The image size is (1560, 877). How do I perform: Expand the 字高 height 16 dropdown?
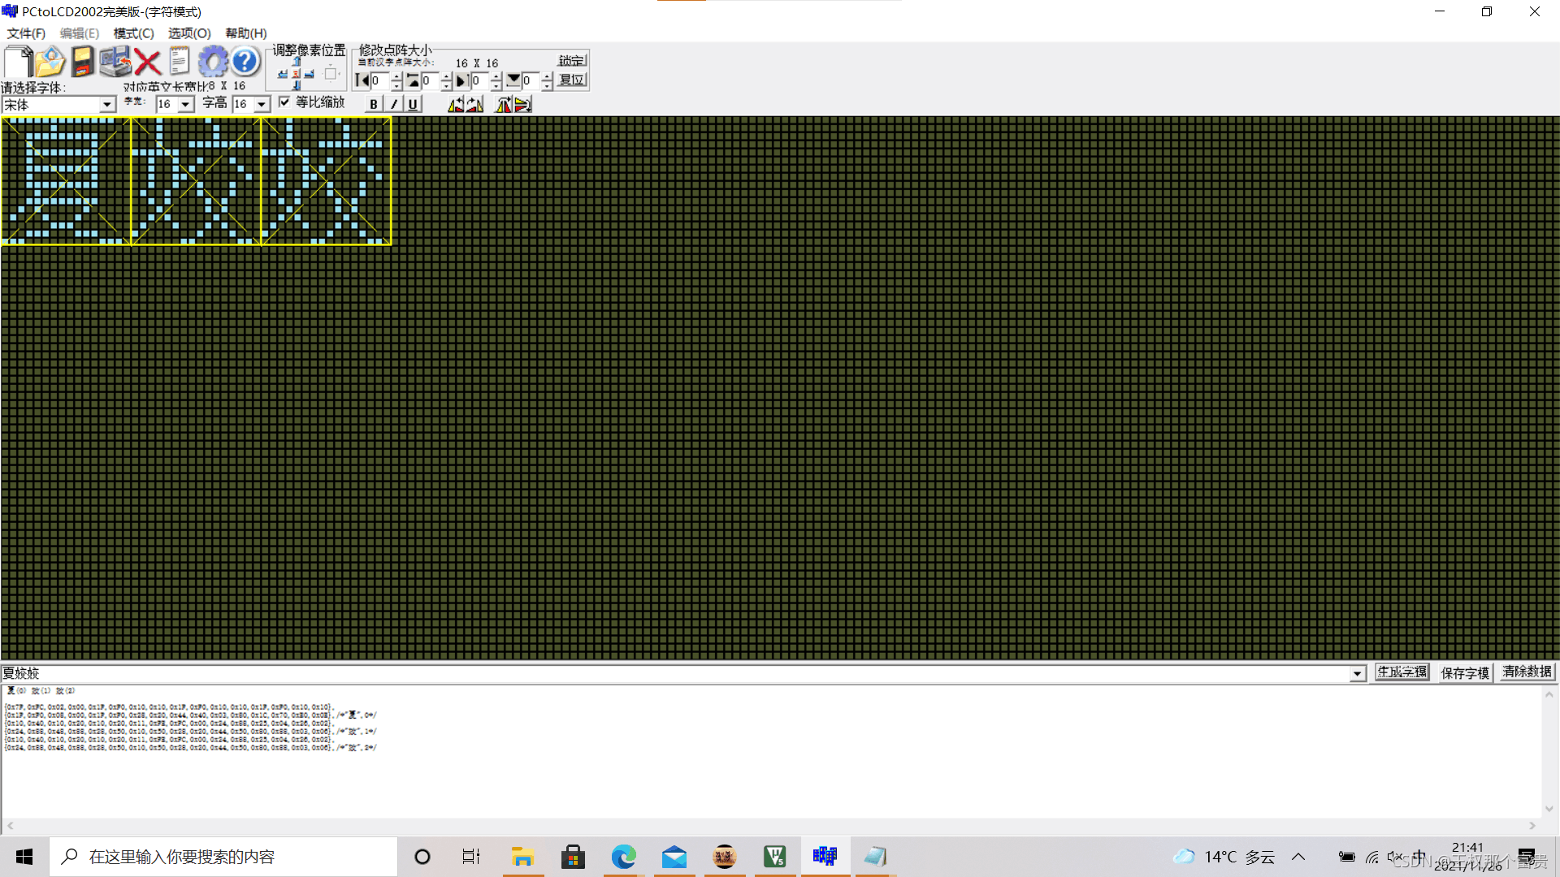point(262,104)
